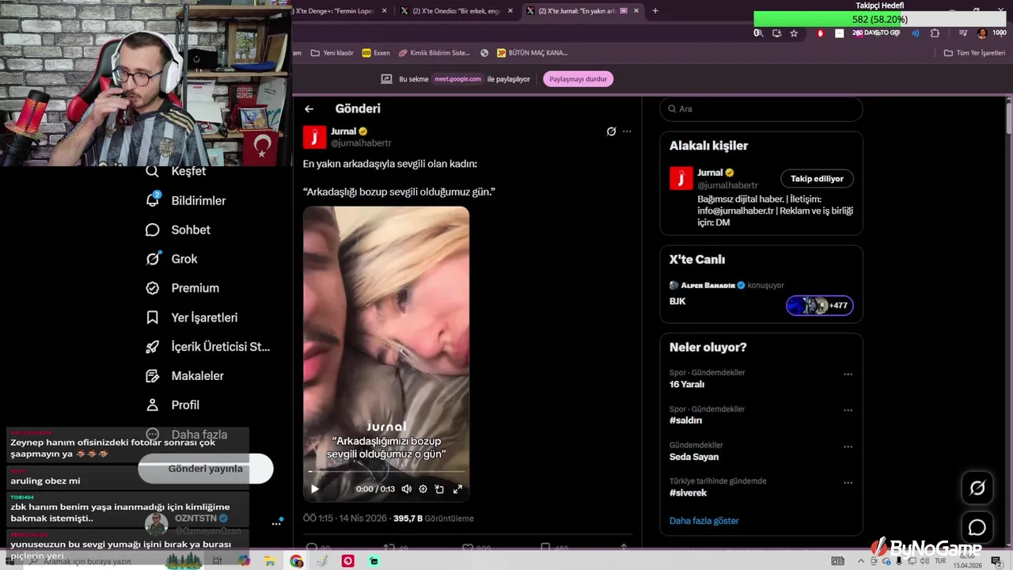This screenshot has width=1013, height=570.
Task: Open the floating messages chat button
Action: click(977, 527)
